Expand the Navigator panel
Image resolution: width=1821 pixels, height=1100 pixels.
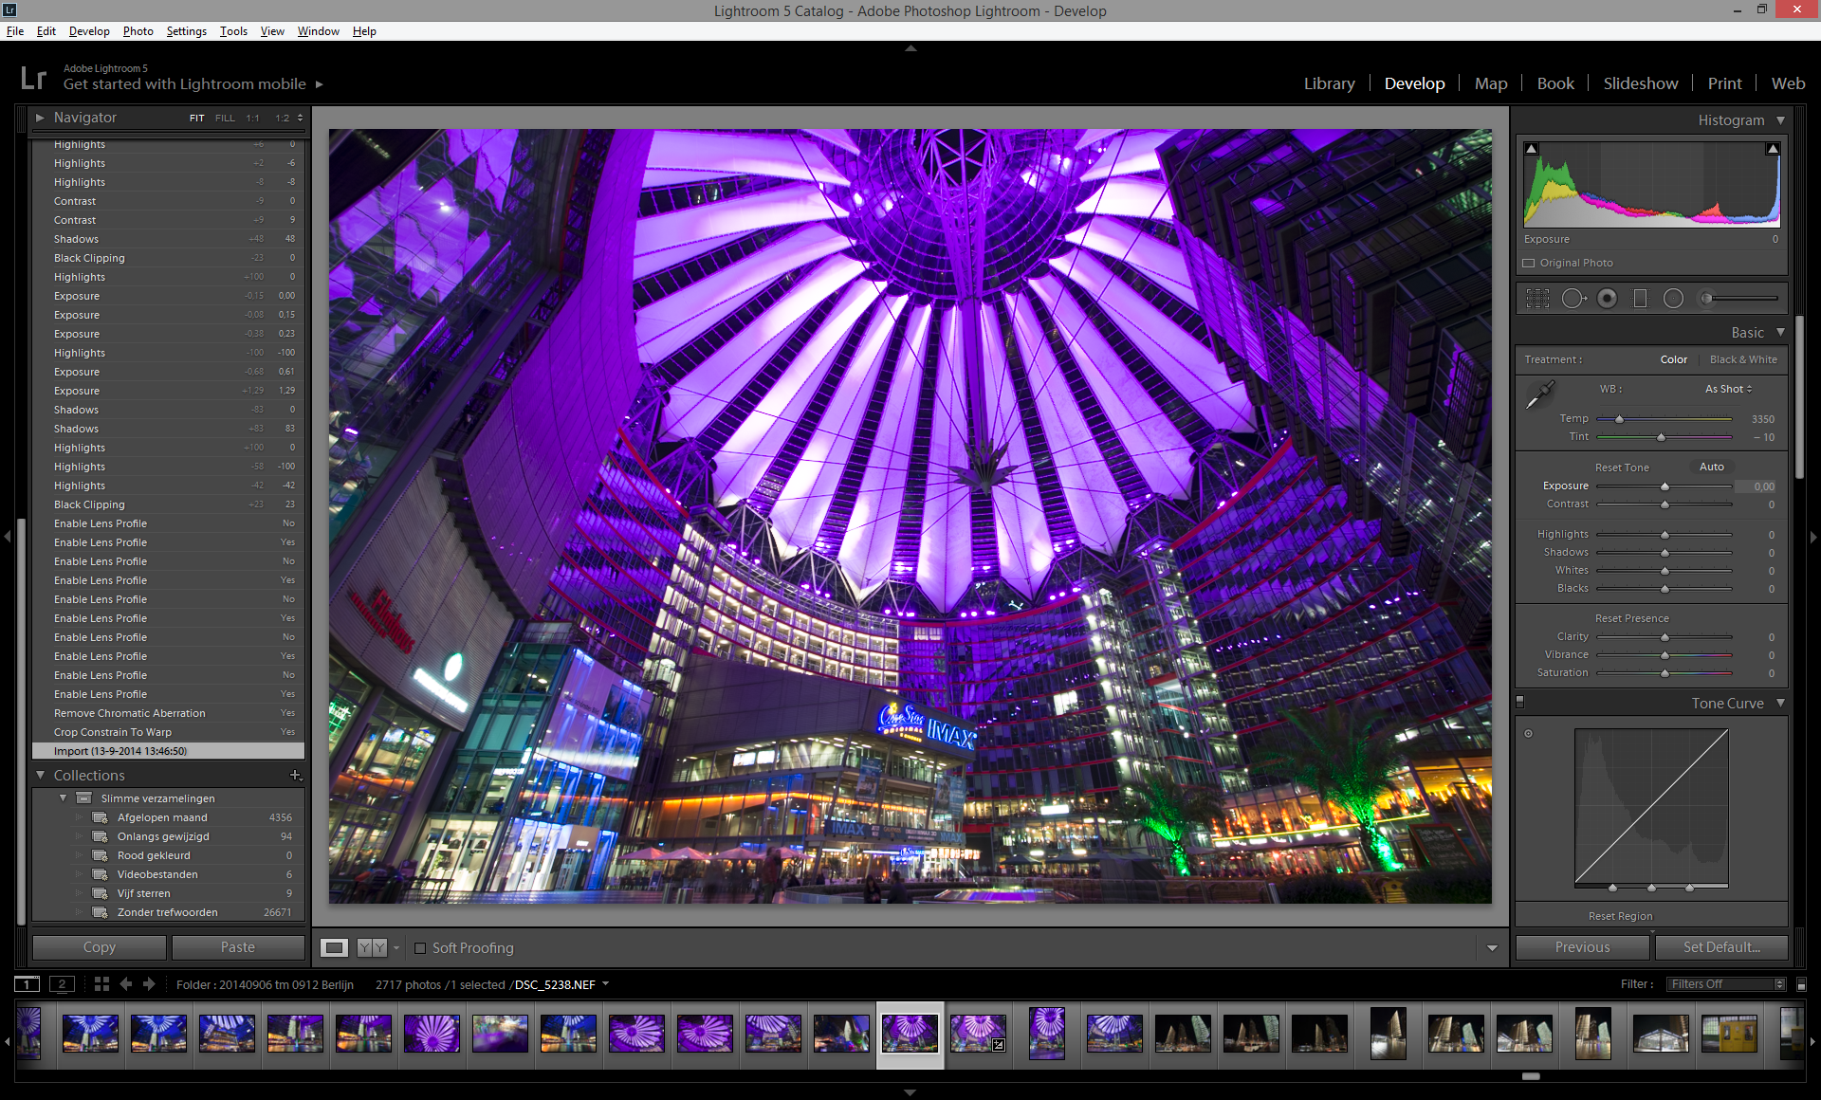click(40, 118)
